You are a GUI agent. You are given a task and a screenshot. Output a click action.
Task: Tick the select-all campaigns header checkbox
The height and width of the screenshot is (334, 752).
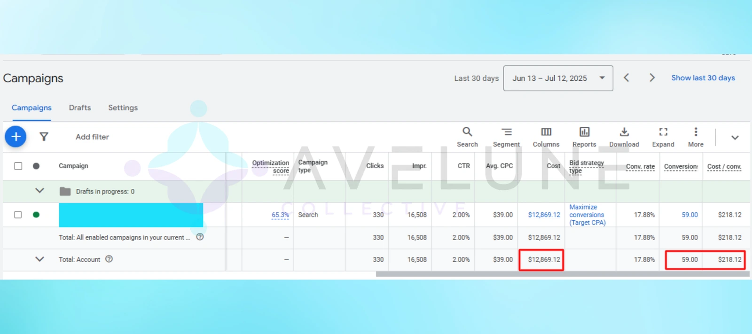(18, 166)
